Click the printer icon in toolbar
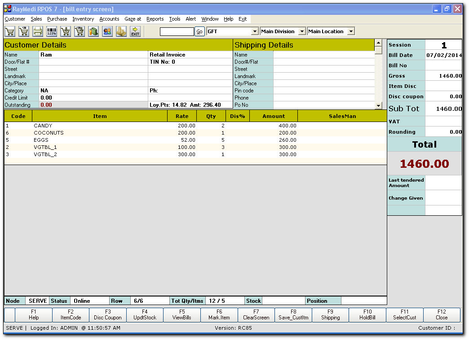469x340 pixels. point(38,31)
